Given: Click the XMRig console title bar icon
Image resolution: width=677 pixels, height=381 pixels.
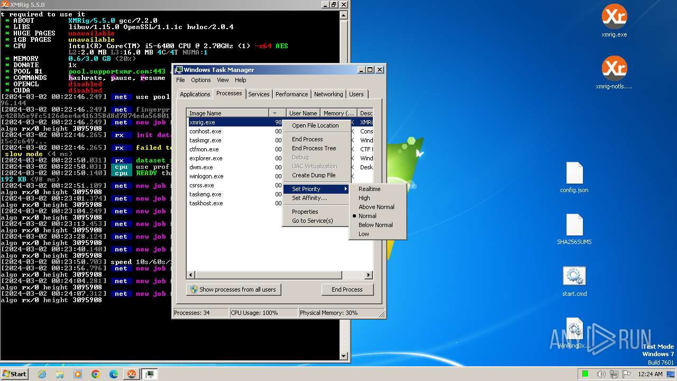Looking at the screenshot, I should coord(5,4).
